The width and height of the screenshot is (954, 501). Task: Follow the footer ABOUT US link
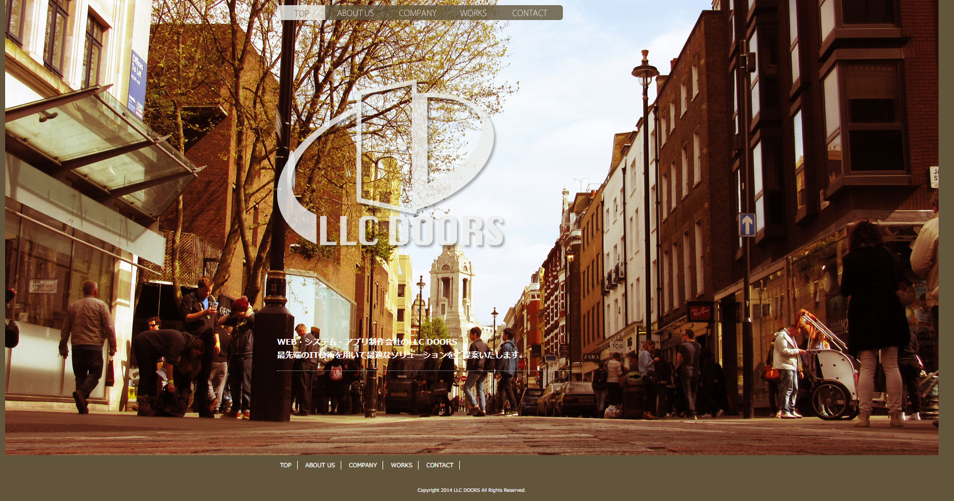[320, 466]
